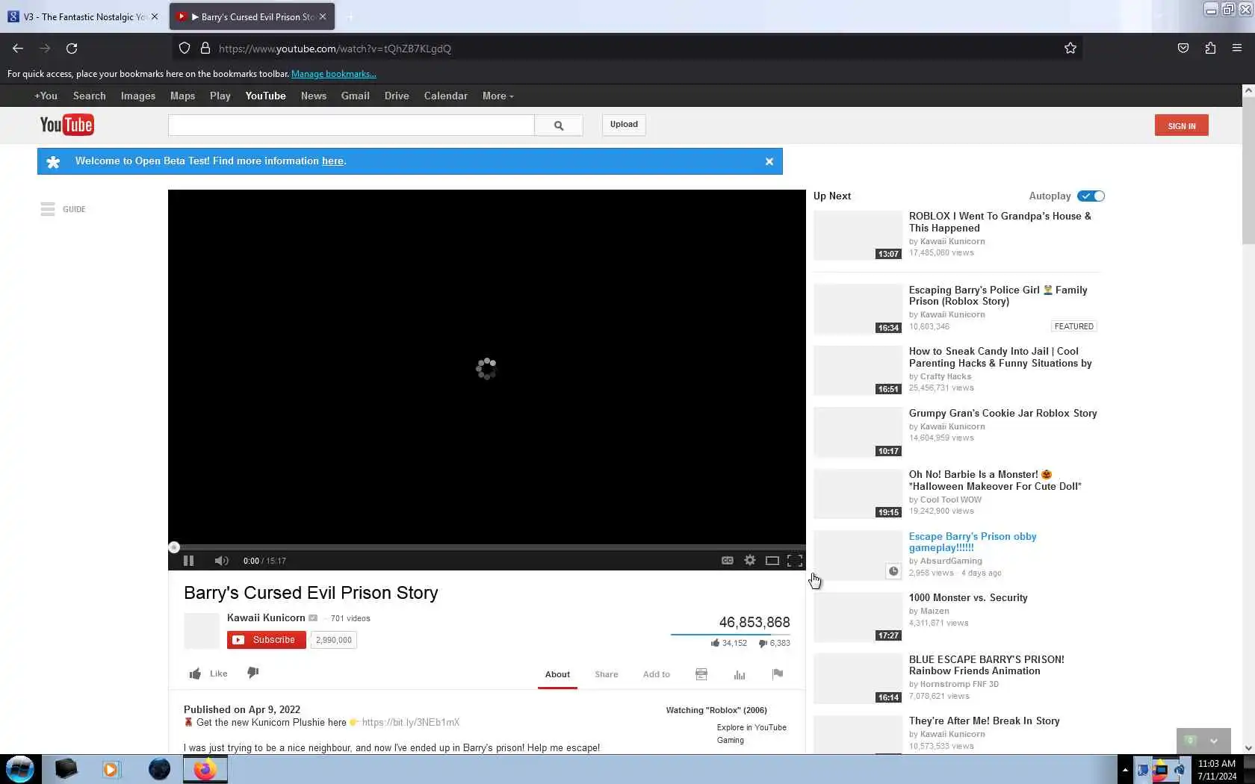This screenshot has width=1255, height=784.
Task: Save to Pocket icon in toolbar
Action: pyautogui.click(x=1183, y=49)
